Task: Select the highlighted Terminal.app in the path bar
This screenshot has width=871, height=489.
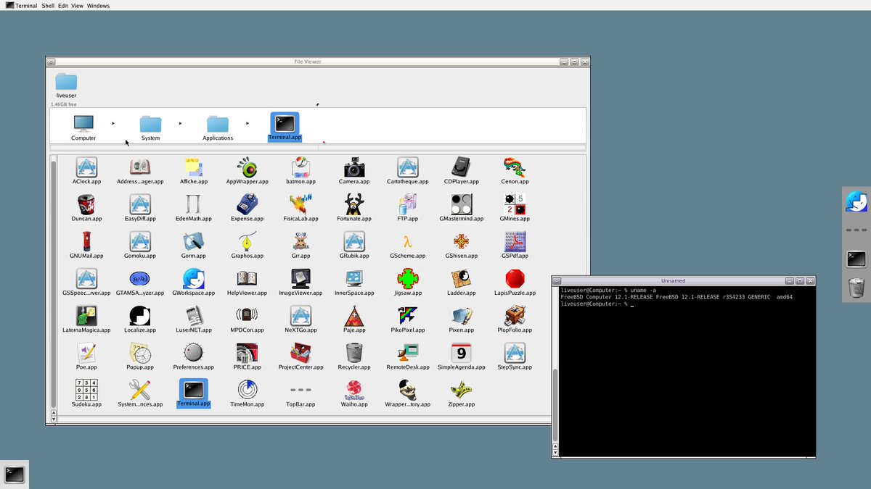Action: pos(284,125)
